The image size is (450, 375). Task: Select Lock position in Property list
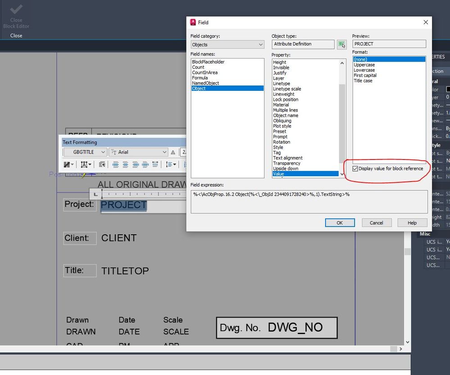point(286,99)
